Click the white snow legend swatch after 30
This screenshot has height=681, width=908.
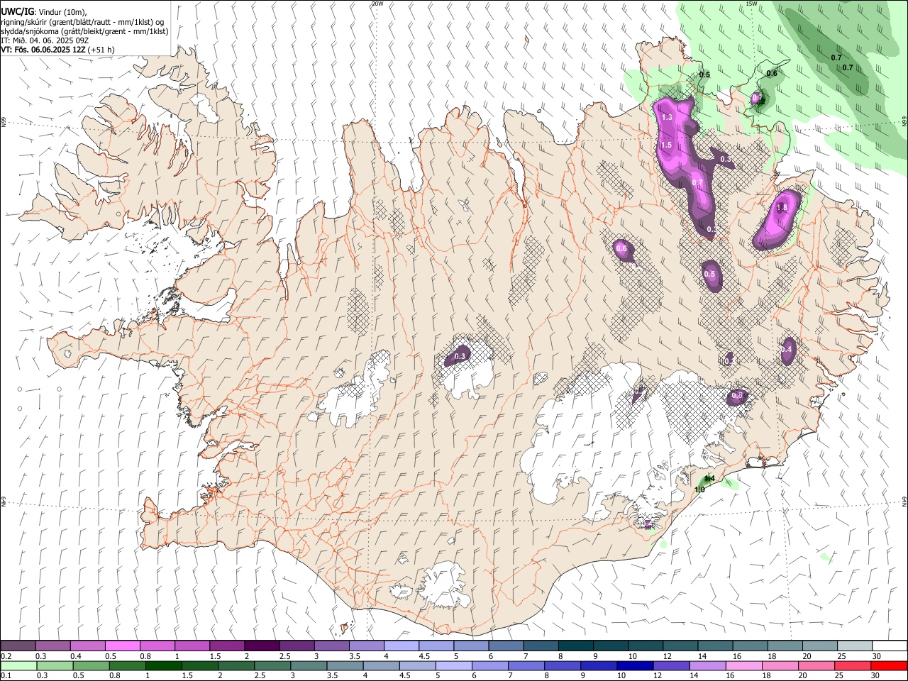tap(889, 646)
